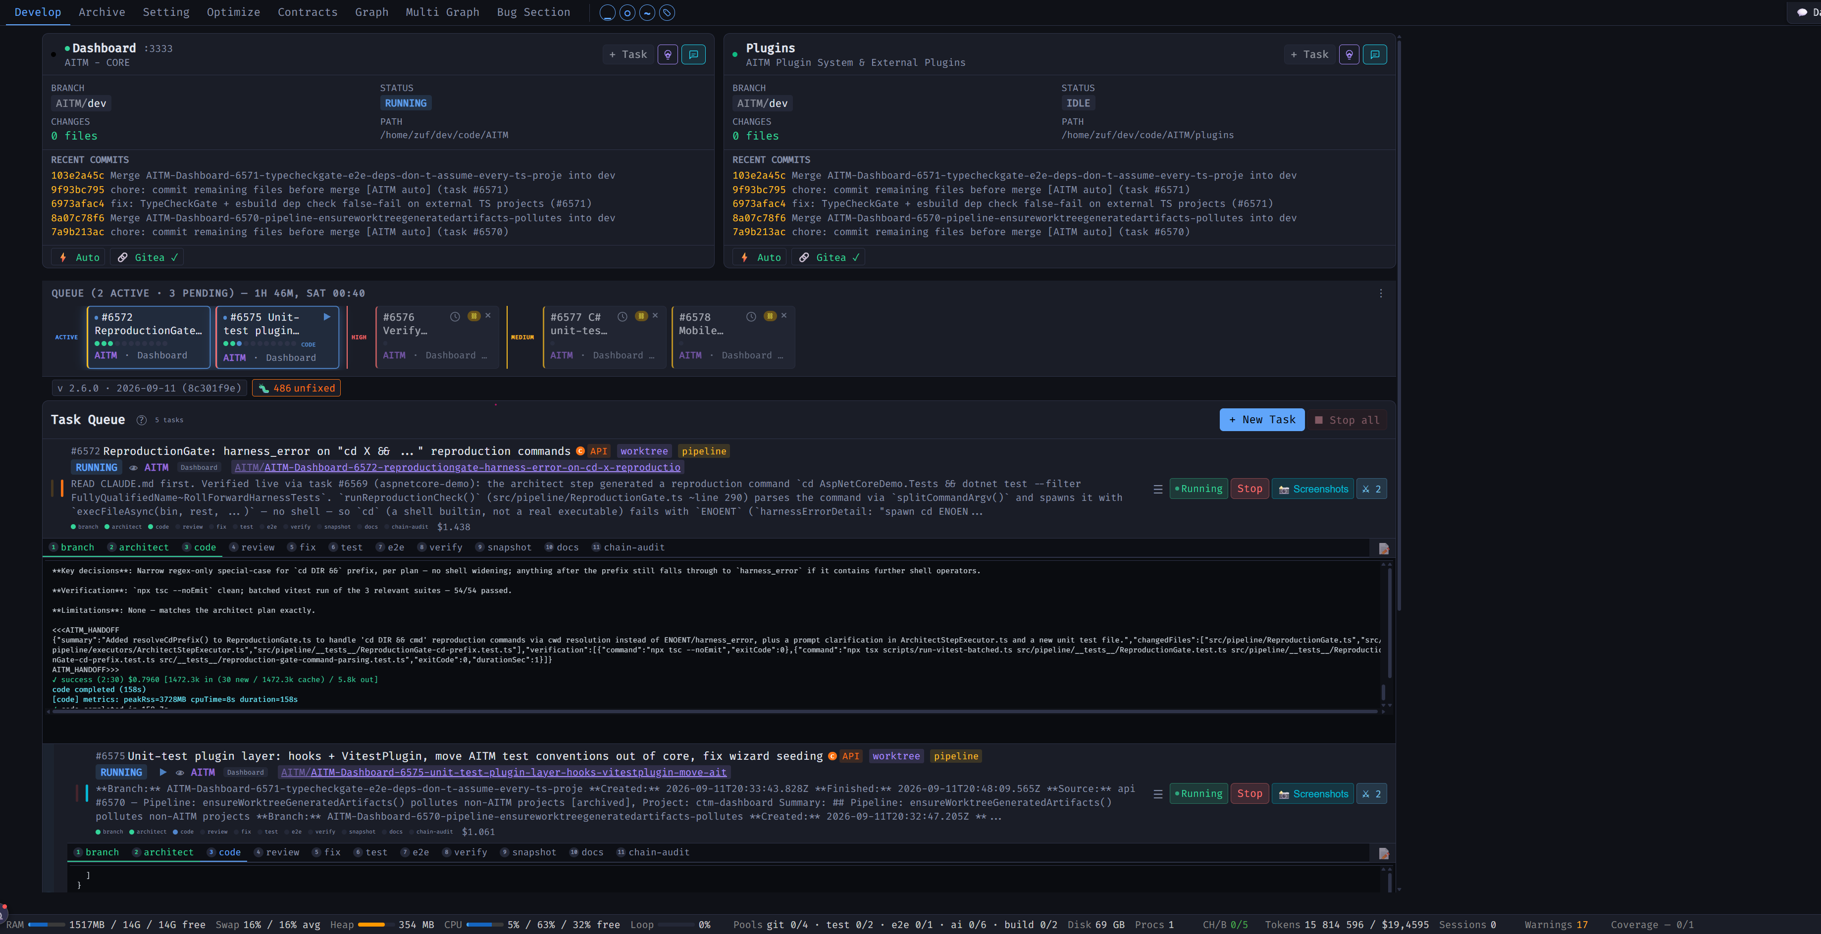
Task: Click the RAM usage bar in the status bar
Action: pyautogui.click(x=47, y=925)
